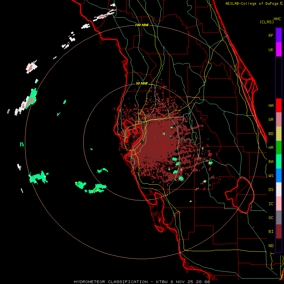Click the ND legend label
This screenshot has width=284, height=284.
pos(271,246)
